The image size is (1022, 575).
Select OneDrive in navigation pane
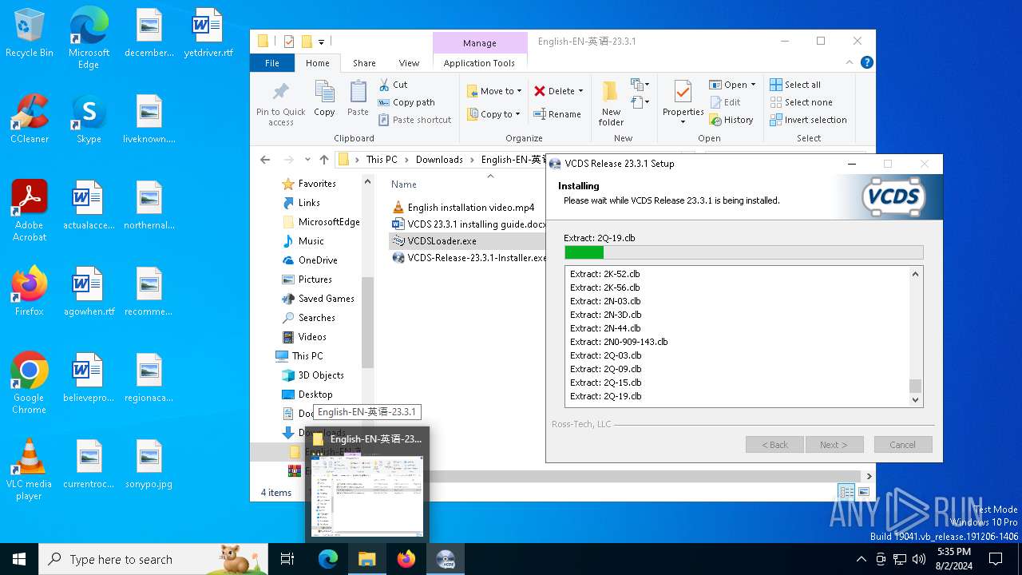318,260
